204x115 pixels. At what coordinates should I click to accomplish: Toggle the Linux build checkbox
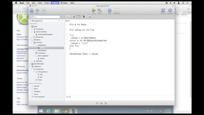(x=33, y=94)
